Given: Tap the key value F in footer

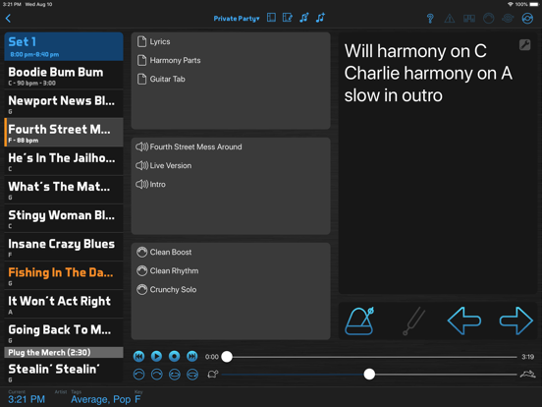Looking at the screenshot, I should tap(137, 399).
